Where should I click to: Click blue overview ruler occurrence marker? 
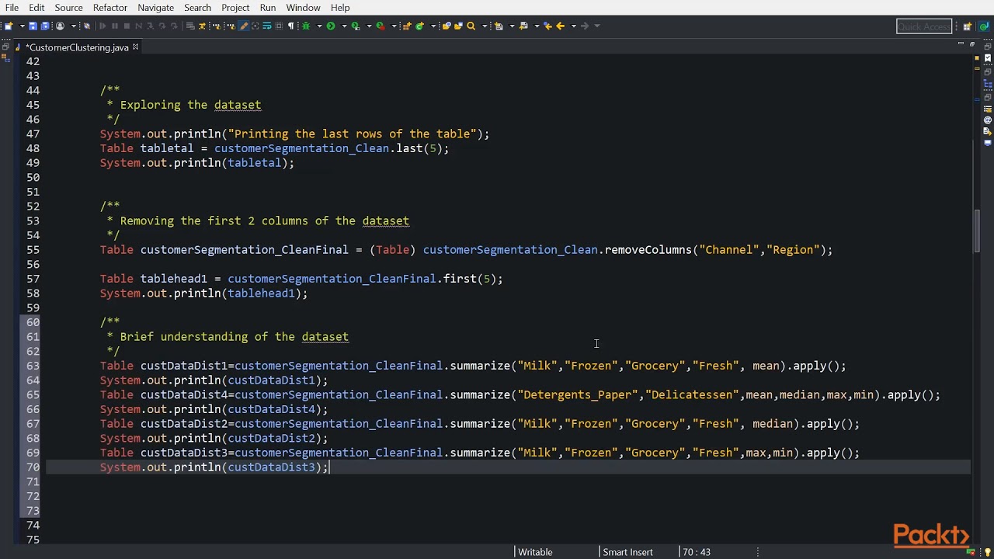pyautogui.click(x=977, y=99)
